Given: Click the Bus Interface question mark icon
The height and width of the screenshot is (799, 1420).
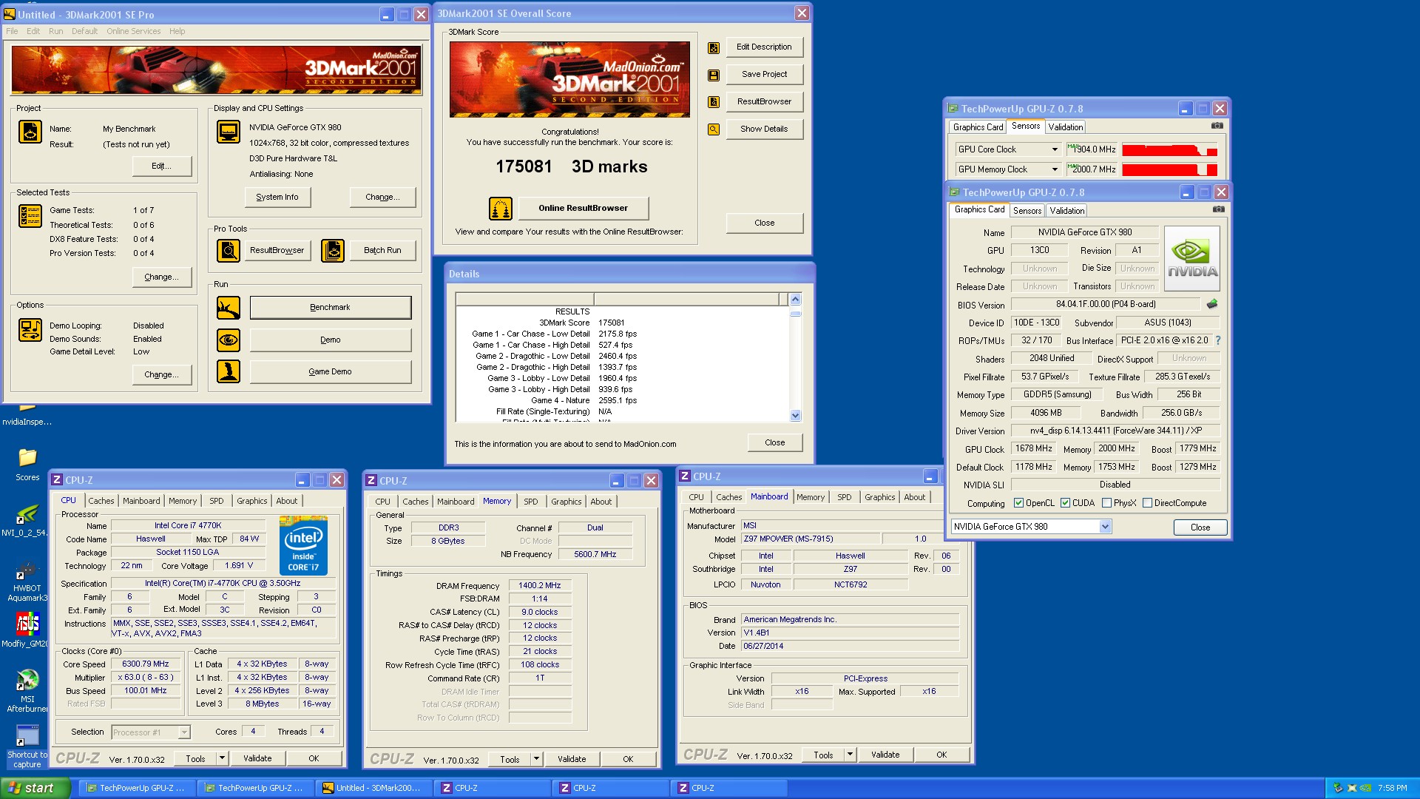Looking at the screenshot, I should [x=1217, y=340].
